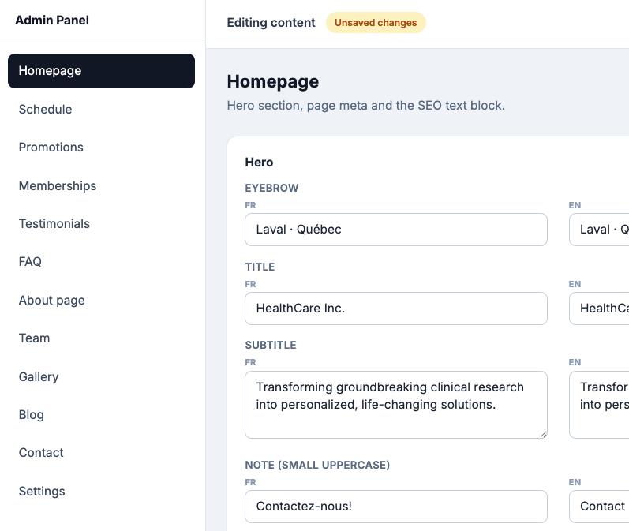Go to Blog section
The image size is (629, 531).
101,414
